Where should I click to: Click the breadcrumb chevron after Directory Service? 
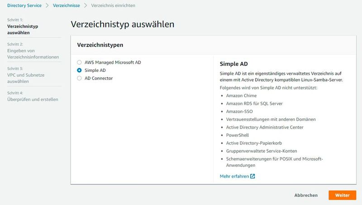click(47, 5)
